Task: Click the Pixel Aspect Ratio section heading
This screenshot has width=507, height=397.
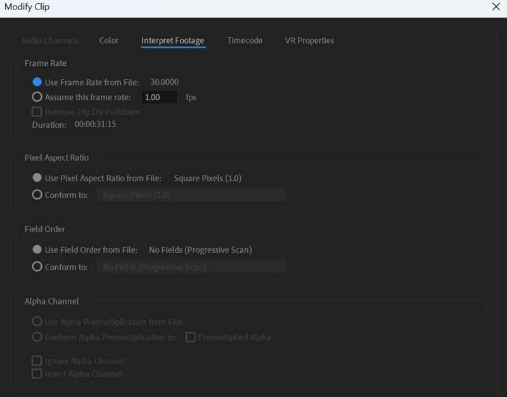Action: (x=56, y=158)
